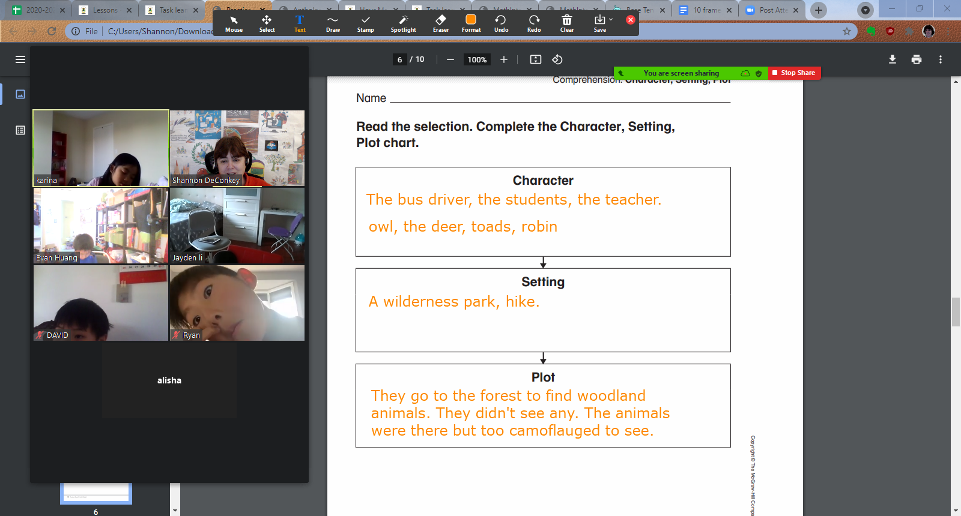Open the PDF viewer sidebar menu

20,59
